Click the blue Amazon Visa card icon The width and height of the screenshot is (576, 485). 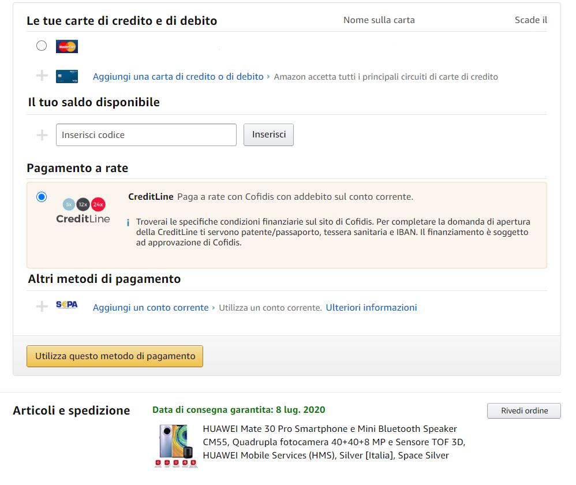(67, 76)
